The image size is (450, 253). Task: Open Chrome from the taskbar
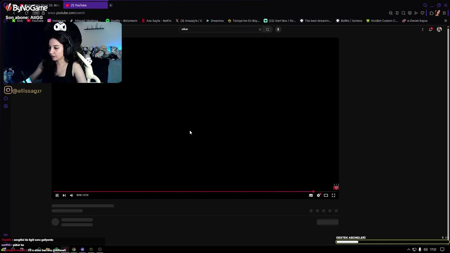click(x=74, y=249)
